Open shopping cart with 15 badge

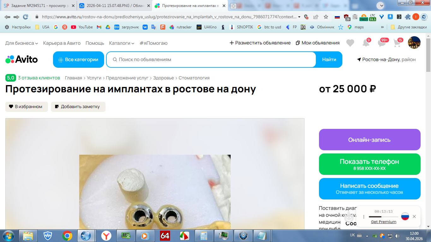(398, 43)
